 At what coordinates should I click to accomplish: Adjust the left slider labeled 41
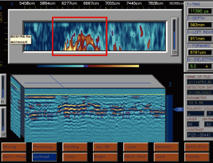(x=3, y=89)
